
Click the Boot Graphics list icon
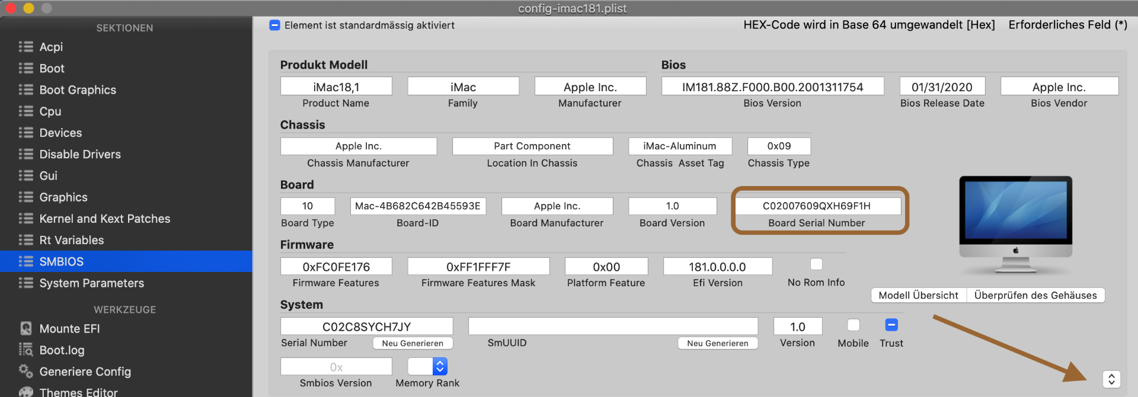pyautogui.click(x=25, y=89)
